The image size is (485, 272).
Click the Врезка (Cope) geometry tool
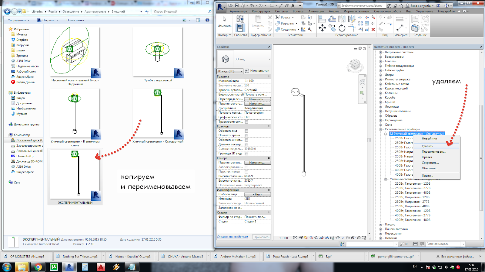coord(284,17)
